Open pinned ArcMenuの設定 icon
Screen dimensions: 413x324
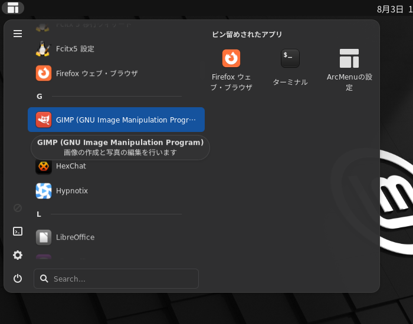[x=349, y=58]
